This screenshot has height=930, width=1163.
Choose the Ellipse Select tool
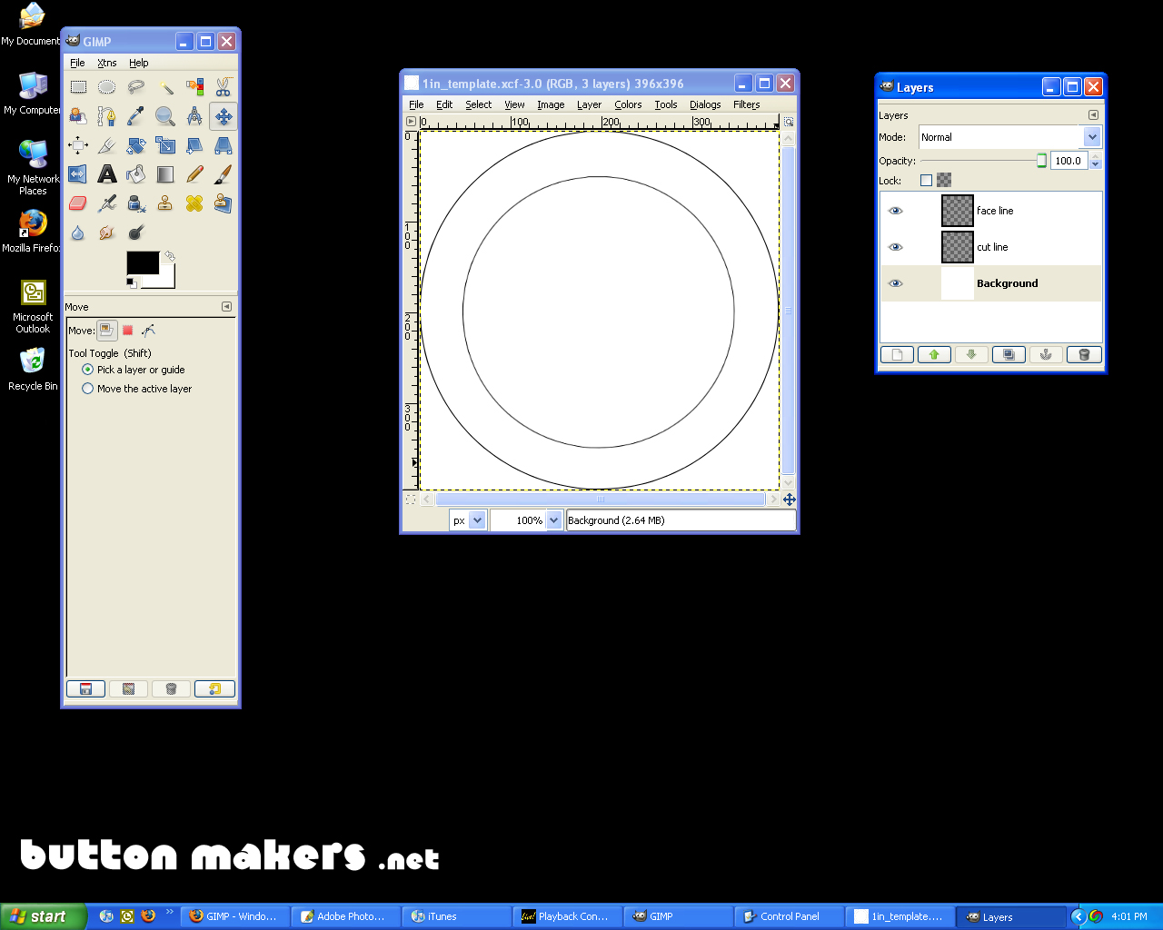point(107,87)
